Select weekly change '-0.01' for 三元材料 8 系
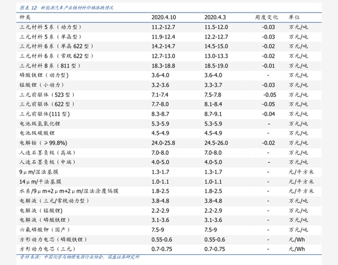Viewport: 338px width, 265px height. (x=268, y=66)
